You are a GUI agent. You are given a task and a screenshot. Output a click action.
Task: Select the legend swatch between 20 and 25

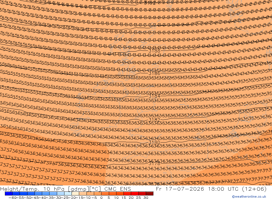[x=135, y=194]
